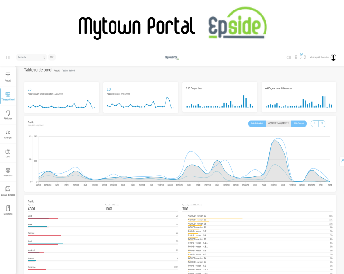Image resolution: width=344 pixels, height=274 pixels.
Task: Enter fullscreen mode icon
Action: point(305,57)
